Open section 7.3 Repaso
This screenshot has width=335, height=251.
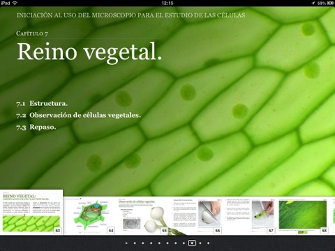click(36, 127)
